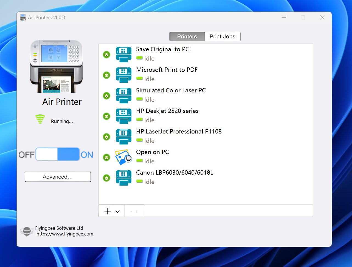Click the Save Original to PC printer icon
The image size is (352, 267).
(123, 55)
